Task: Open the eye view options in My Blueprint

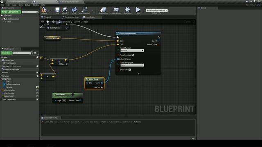Action: [x=36, y=53]
